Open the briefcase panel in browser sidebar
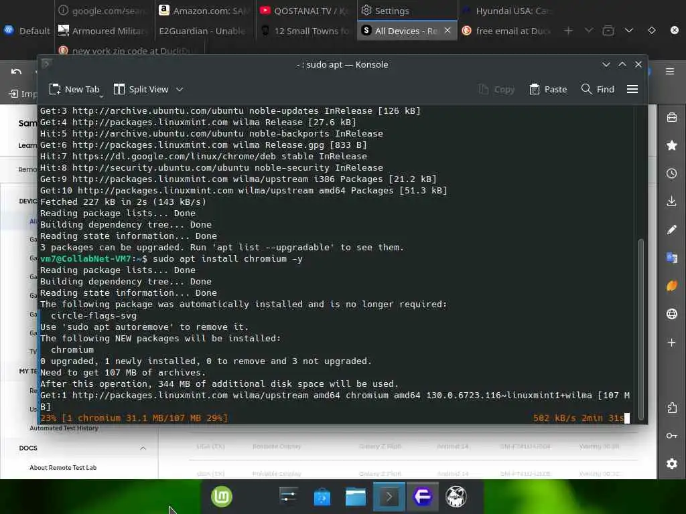Screen dimensions: 686x514 [672, 117]
